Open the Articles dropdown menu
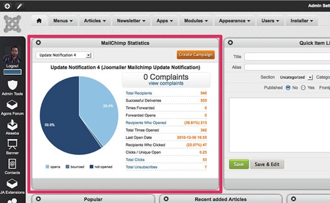The height and width of the screenshot is (203, 330). click(95, 21)
